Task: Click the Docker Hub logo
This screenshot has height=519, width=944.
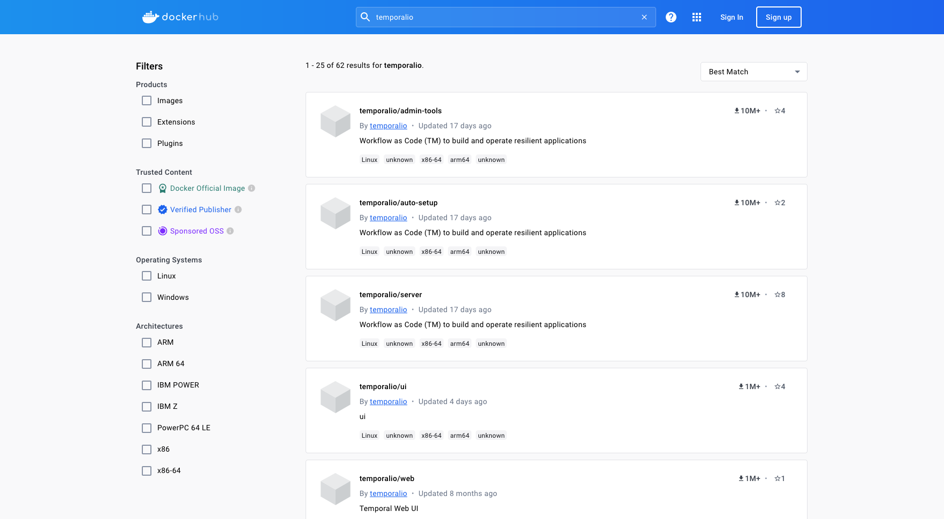Action: [180, 17]
